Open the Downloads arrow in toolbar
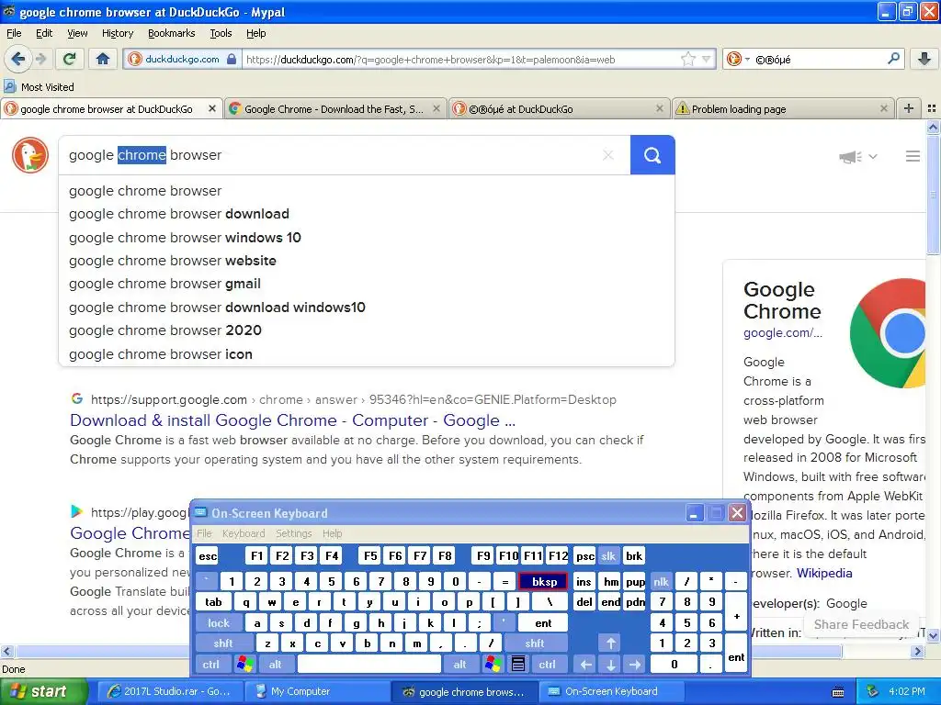This screenshot has height=705, width=941. (x=924, y=59)
